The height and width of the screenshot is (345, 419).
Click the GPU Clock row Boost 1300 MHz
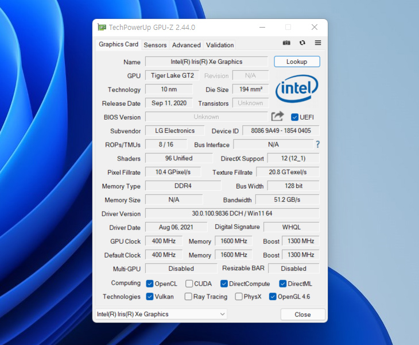tap(301, 241)
